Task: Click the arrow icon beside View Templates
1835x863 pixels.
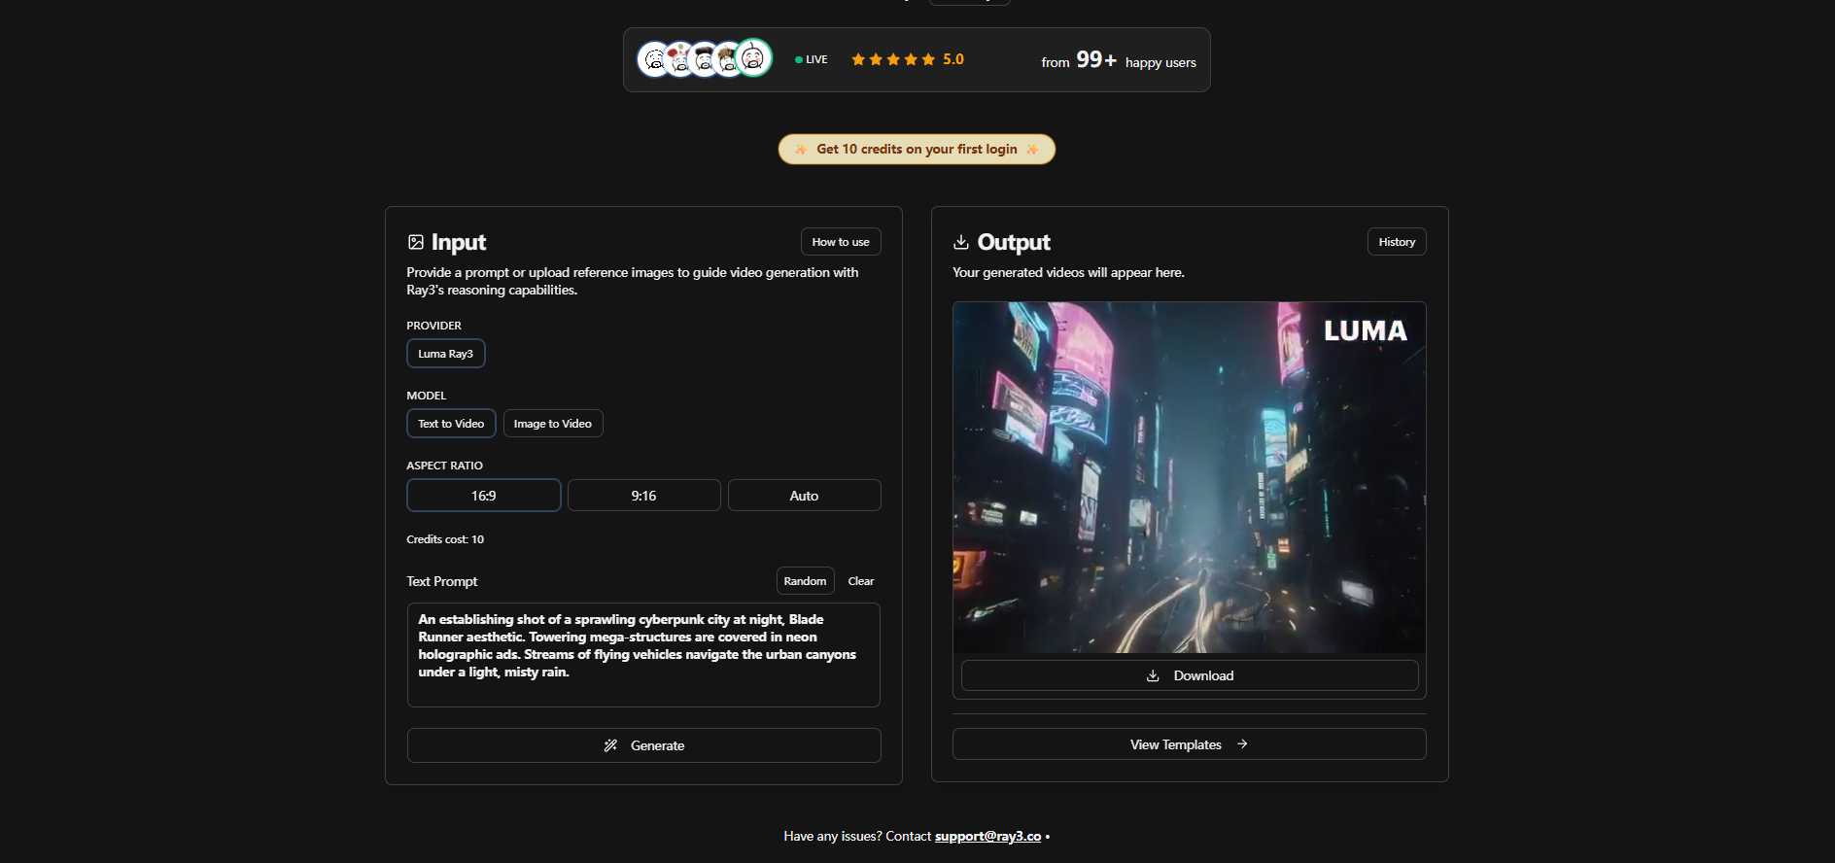Action: pyautogui.click(x=1242, y=744)
